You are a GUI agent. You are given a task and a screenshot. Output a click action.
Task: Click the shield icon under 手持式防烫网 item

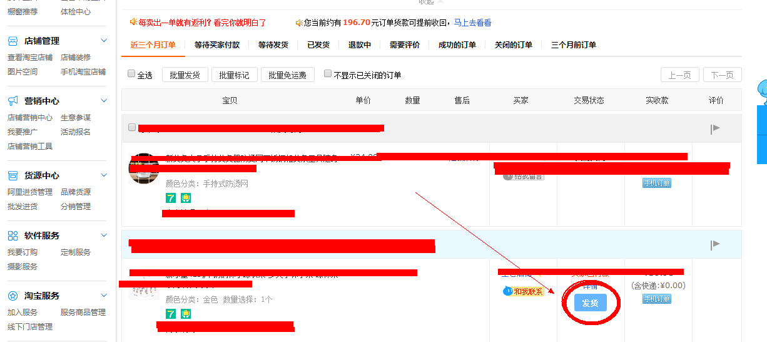tap(186, 198)
